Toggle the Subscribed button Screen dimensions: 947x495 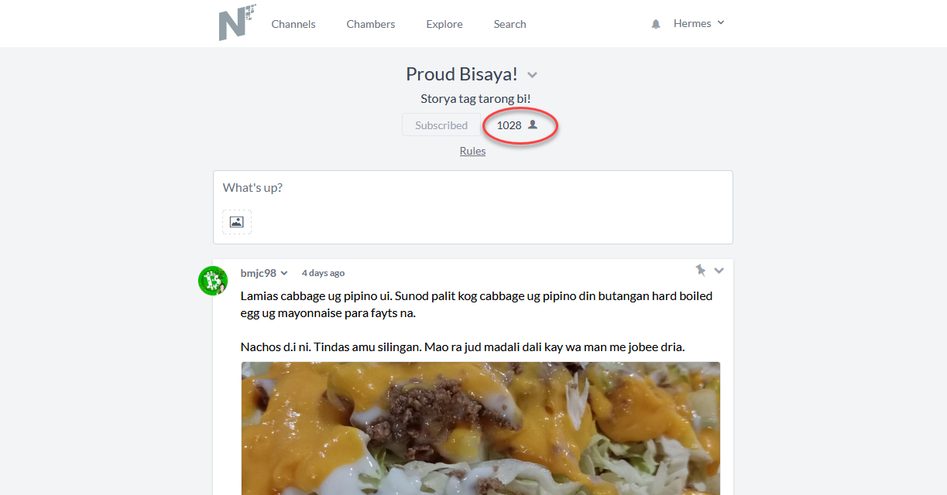tap(441, 125)
